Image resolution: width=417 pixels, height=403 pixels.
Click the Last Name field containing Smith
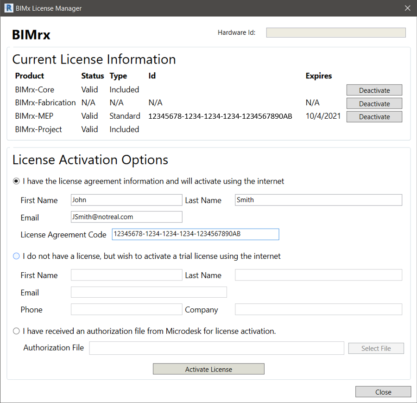point(318,200)
